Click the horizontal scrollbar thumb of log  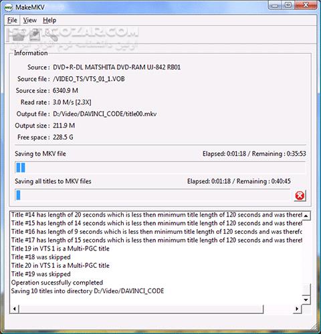141,309
